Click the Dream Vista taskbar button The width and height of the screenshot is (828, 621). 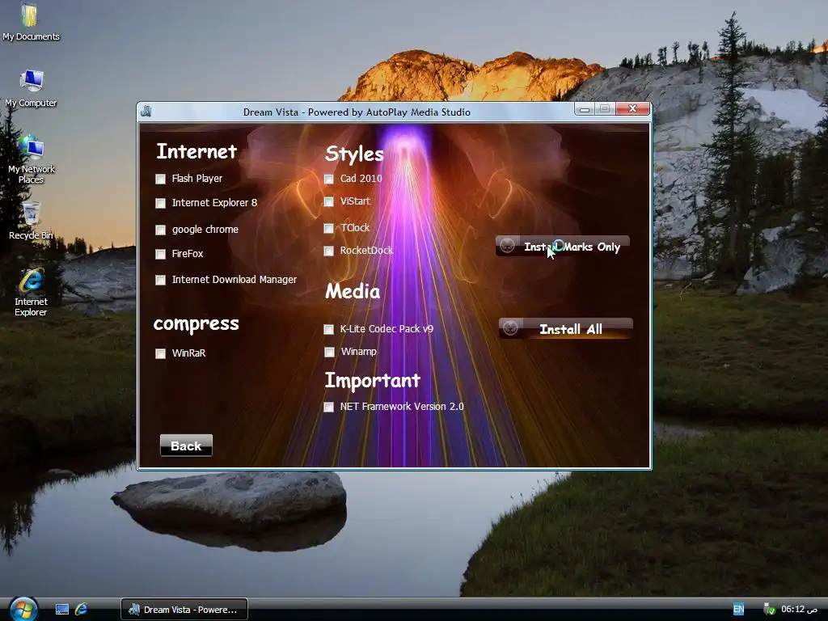click(x=184, y=610)
